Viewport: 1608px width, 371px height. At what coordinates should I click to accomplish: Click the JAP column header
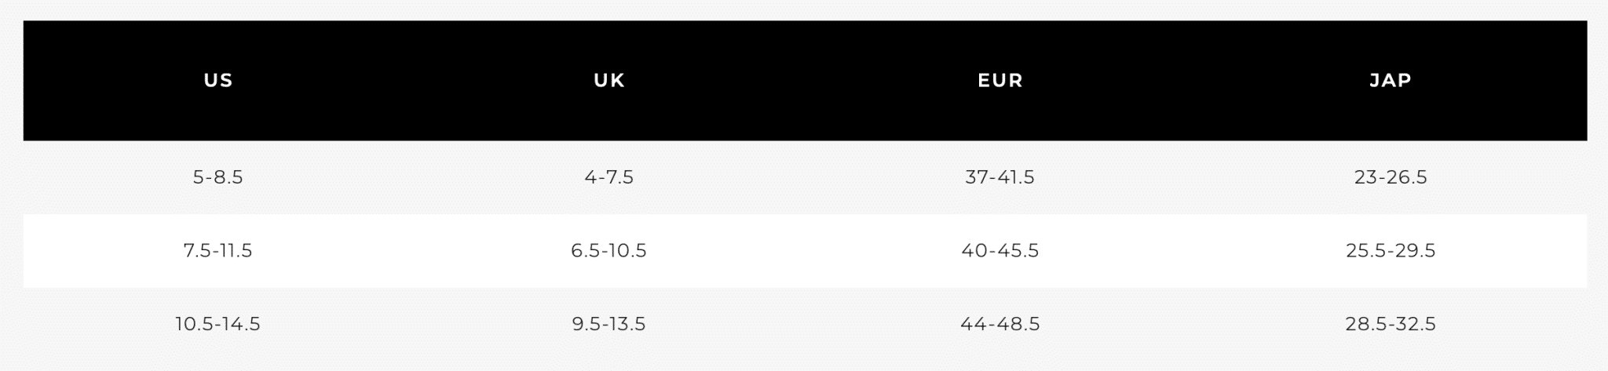coord(1391,80)
